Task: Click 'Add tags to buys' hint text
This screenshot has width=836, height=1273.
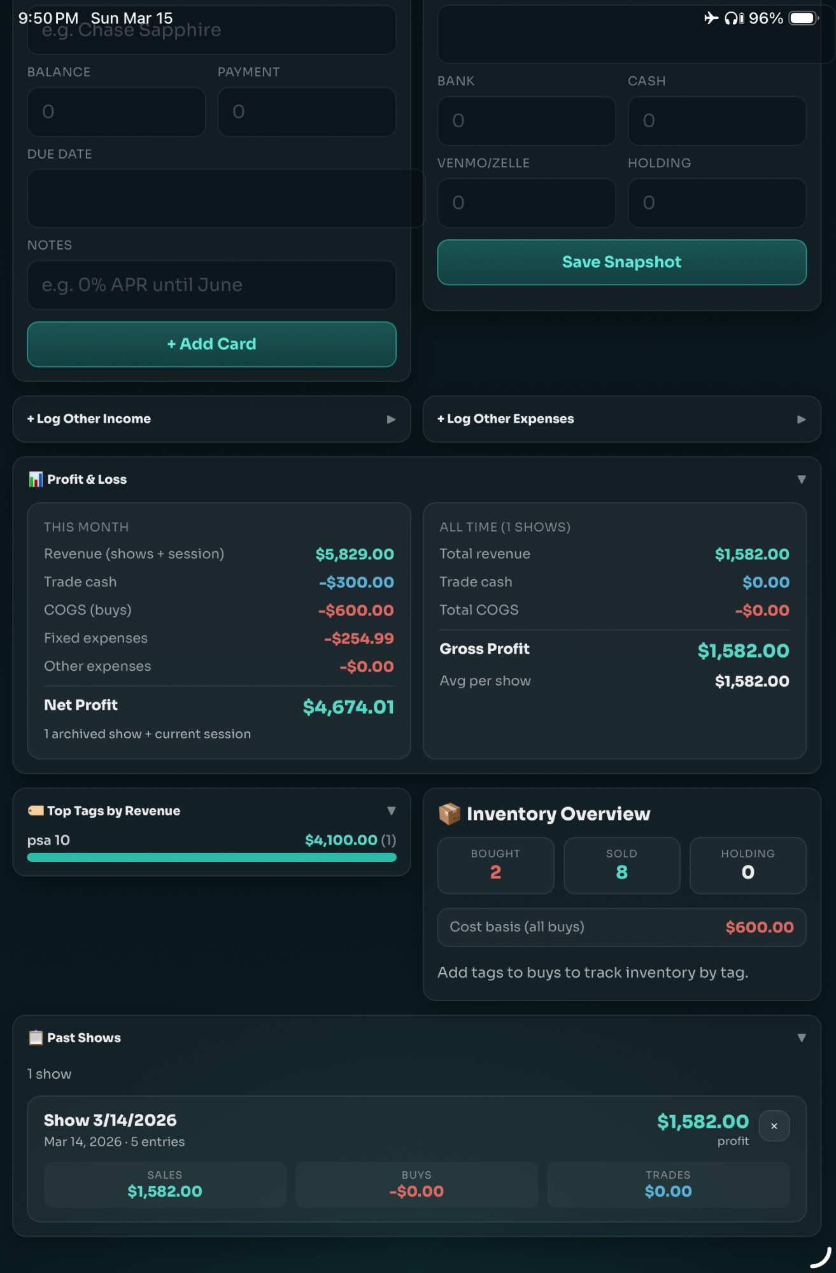Action: click(x=593, y=973)
